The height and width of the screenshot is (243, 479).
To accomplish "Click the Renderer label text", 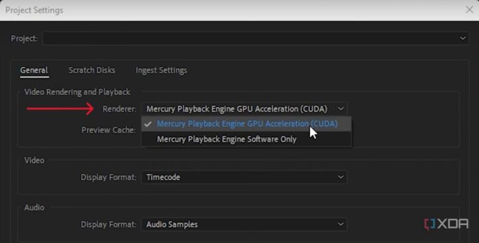I will click(120, 109).
